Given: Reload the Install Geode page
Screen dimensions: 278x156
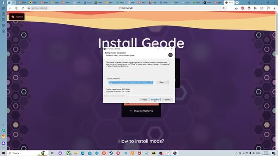Looking at the screenshot, I should pyautogui.click(x=23, y=8).
